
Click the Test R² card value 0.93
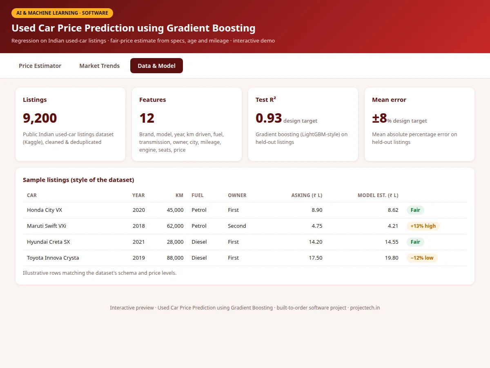tap(269, 118)
